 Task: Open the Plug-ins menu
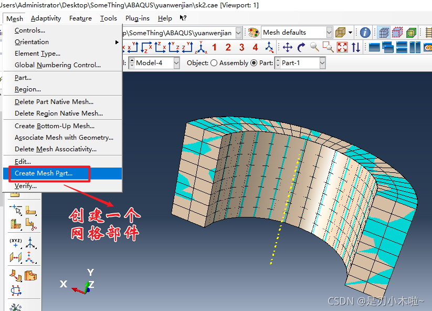click(x=137, y=18)
